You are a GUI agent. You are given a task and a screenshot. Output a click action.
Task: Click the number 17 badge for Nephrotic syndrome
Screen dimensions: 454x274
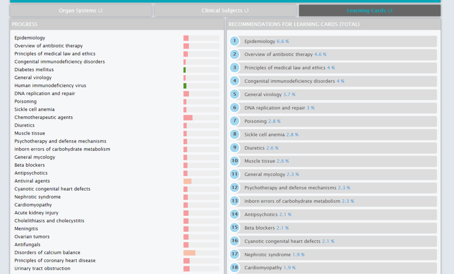click(x=235, y=254)
